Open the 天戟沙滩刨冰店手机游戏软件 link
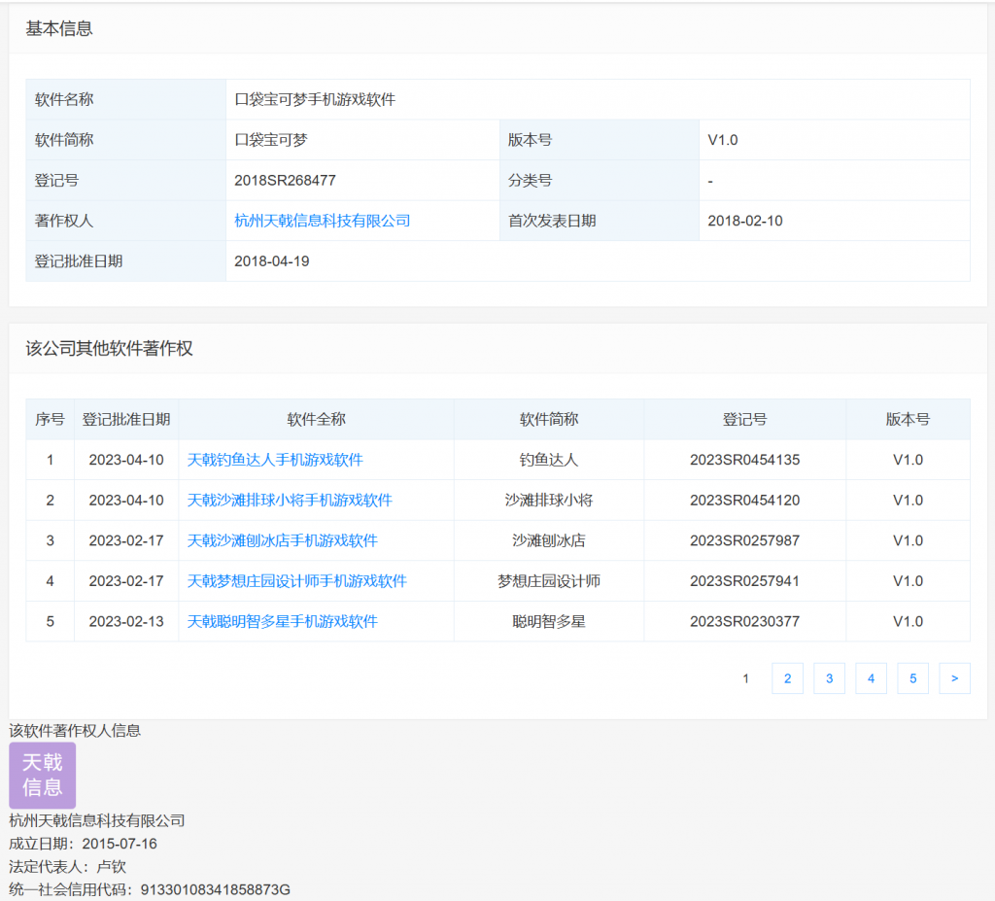Screen dimensions: 995x901 coord(283,541)
